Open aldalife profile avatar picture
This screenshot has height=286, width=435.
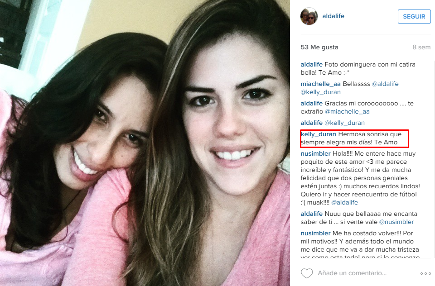309,16
